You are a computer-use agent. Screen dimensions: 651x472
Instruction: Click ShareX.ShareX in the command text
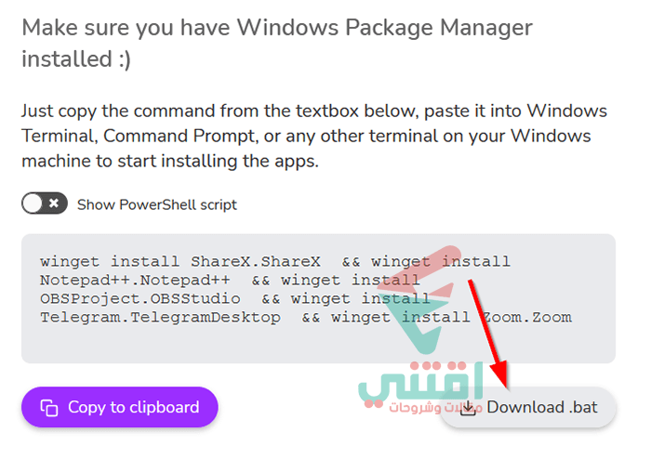coord(256,261)
